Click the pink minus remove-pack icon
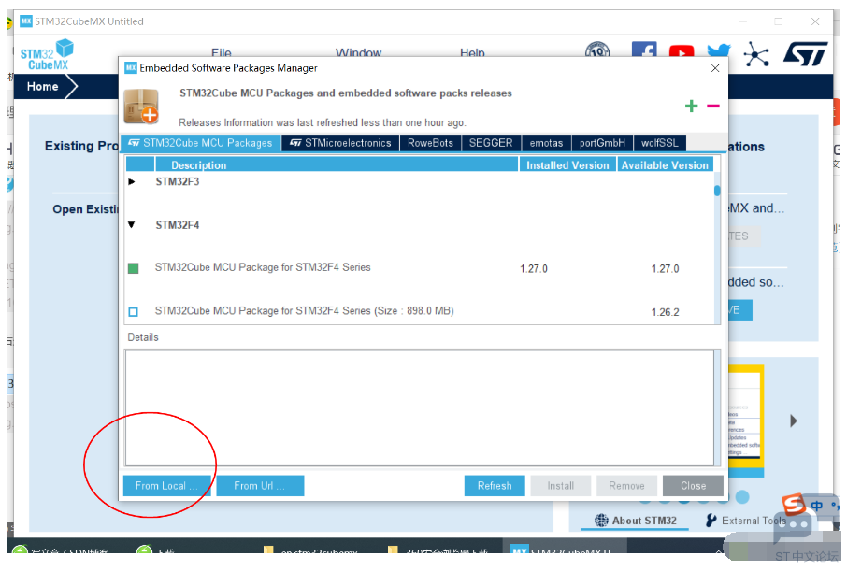847x571 pixels. point(713,106)
